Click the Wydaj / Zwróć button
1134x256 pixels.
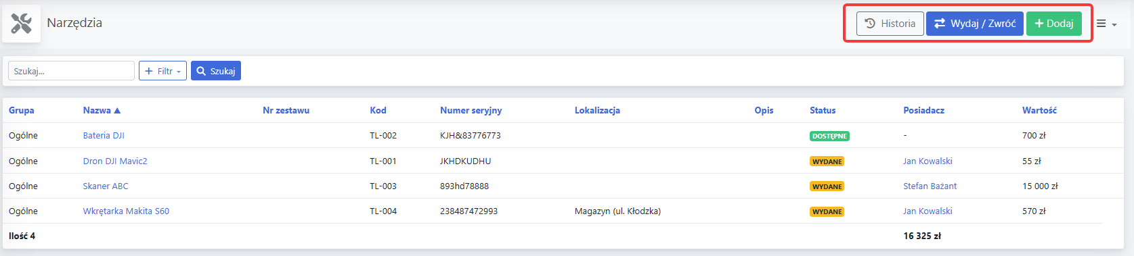point(974,24)
